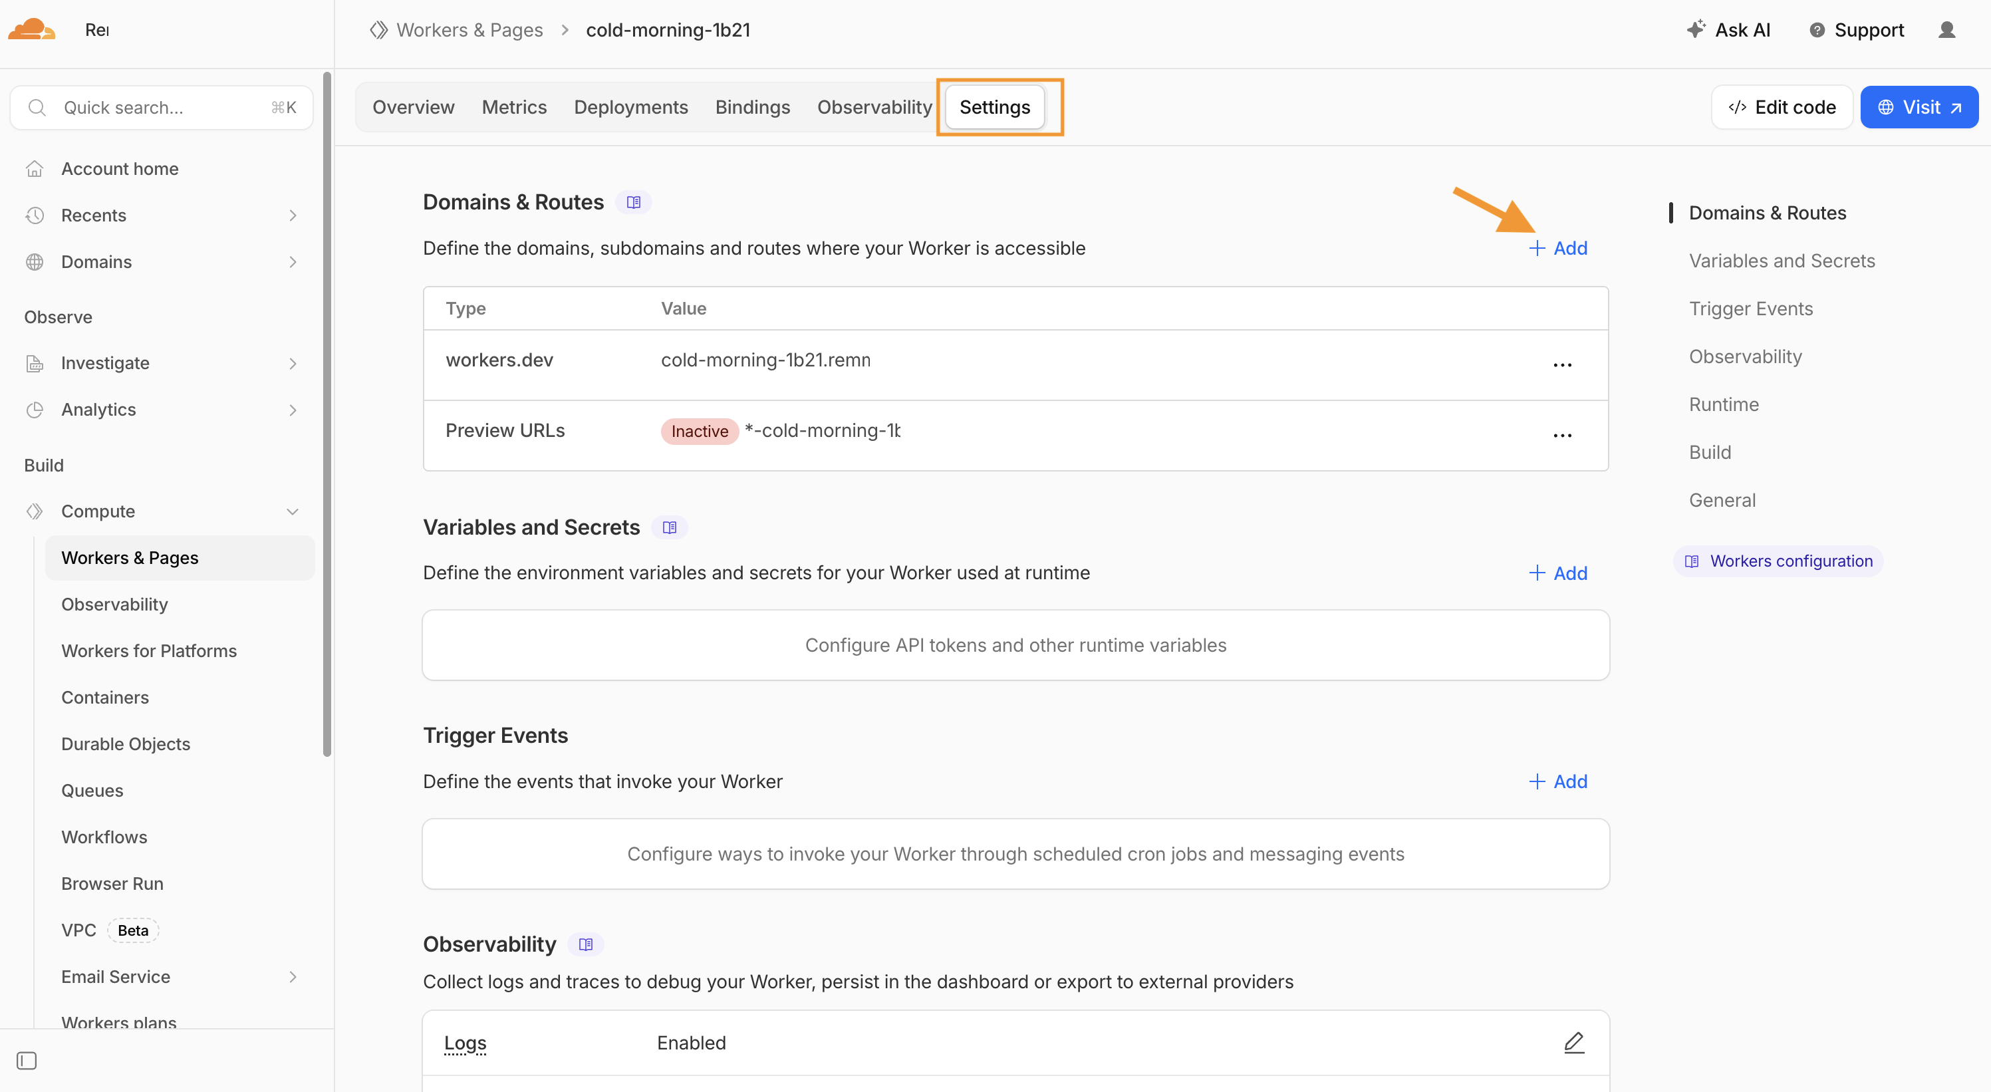Expand the Domains submenu chevron
1991x1092 pixels.
(293, 262)
